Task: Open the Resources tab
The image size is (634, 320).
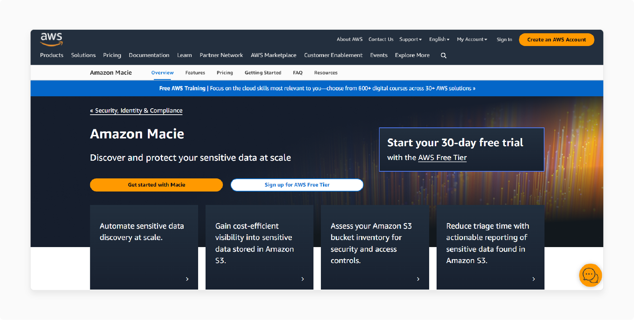Action: tap(325, 73)
